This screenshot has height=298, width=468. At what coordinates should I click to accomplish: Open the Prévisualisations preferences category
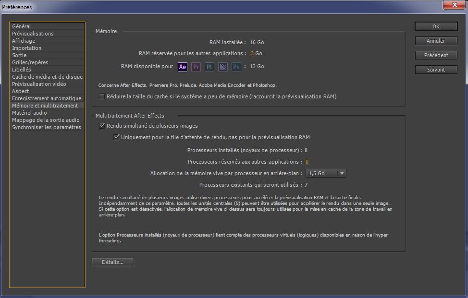tap(47, 34)
